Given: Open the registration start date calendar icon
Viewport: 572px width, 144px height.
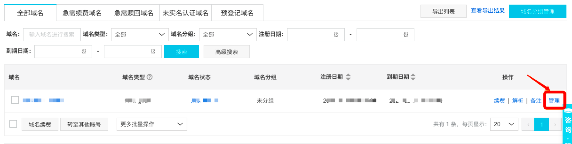Looking at the screenshot, I should click(x=336, y=35).
